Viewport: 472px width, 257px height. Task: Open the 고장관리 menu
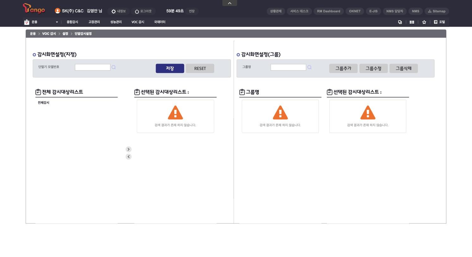point(94,22)
